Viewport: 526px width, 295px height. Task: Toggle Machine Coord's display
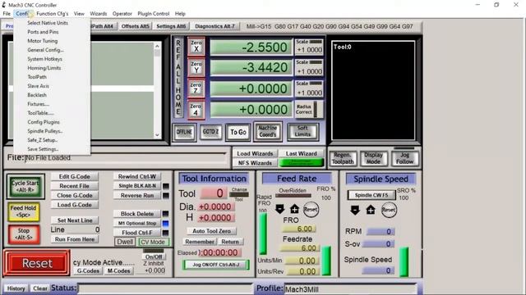point(267,131)
